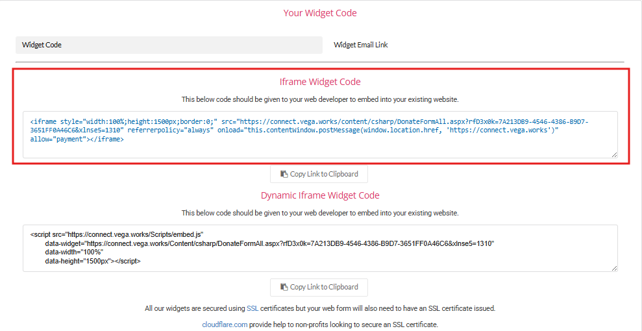Screen dimensions: 642x331
Task: Open the SSL link
Action: 253,308
